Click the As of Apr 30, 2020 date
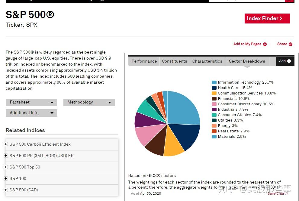Viewport: 299px width, 201px height. coord(146,193)
